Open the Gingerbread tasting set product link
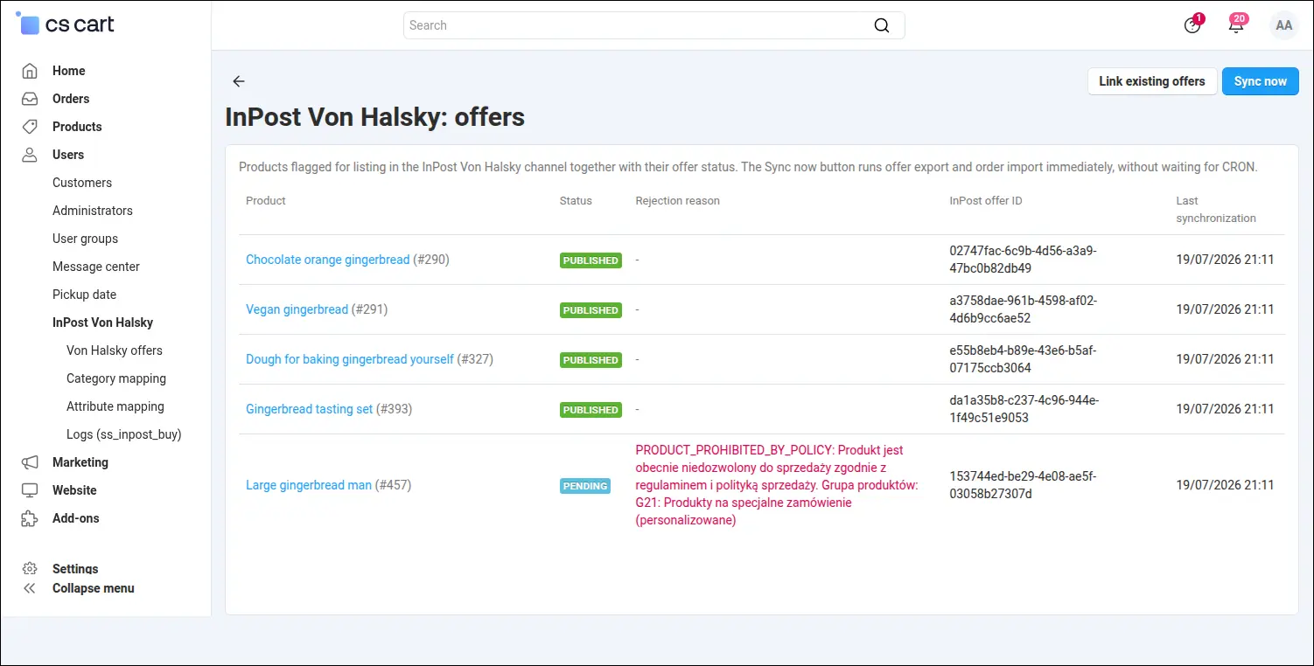This screenshot has width=1314, height=666. (x=309, y=409)
